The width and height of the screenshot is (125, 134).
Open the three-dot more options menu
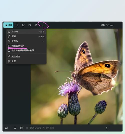43,25
